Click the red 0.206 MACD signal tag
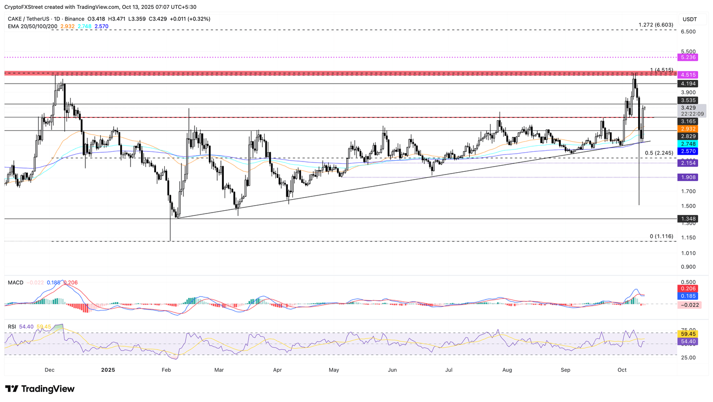The height and width of the screenshot is (402, 713). click(x=687, y=289)
